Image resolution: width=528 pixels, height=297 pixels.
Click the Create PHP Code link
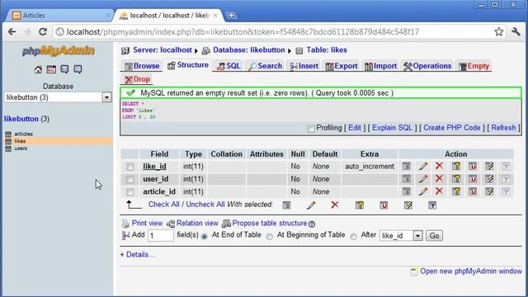coord(452,128)
